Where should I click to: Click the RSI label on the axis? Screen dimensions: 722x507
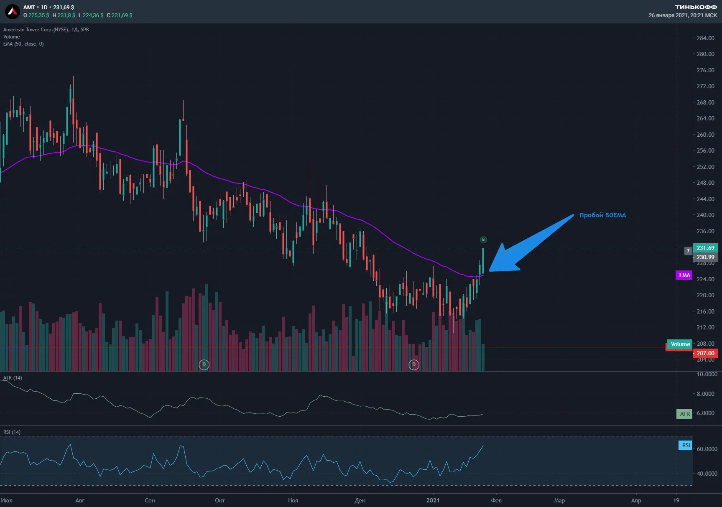[686, 445]
